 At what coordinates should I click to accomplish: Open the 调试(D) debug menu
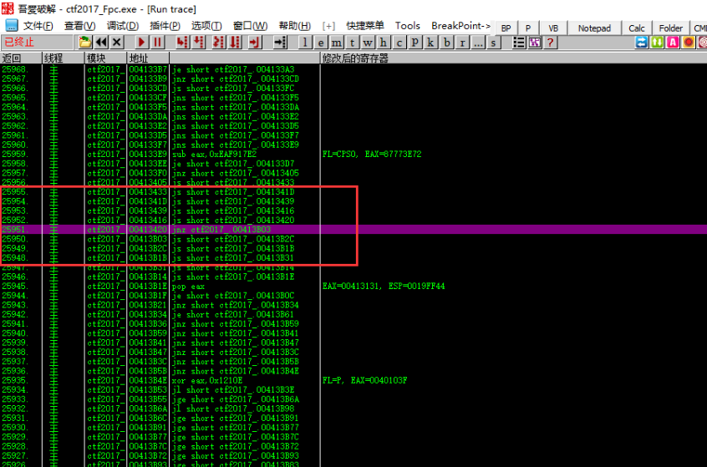coord(122,26)
